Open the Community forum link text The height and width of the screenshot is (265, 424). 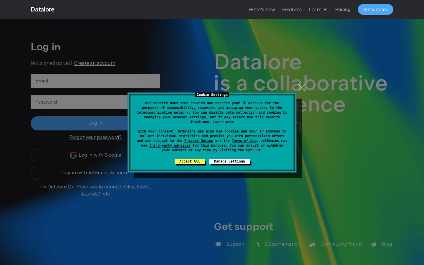coord(341,244)
